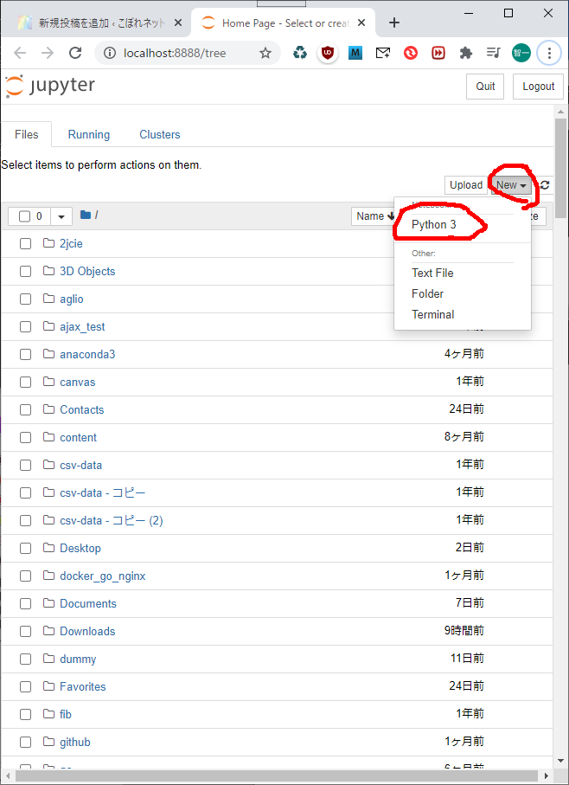Expand the New dropdown button

(x=511, y=185)
